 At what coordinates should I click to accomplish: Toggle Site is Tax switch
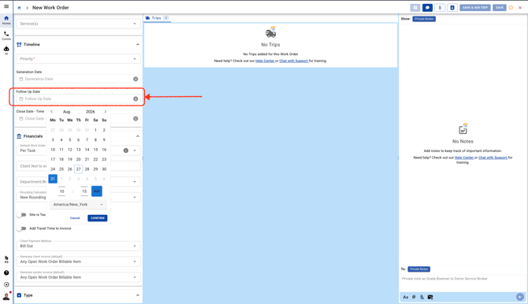pyautogui.click(x=21, y=215)
